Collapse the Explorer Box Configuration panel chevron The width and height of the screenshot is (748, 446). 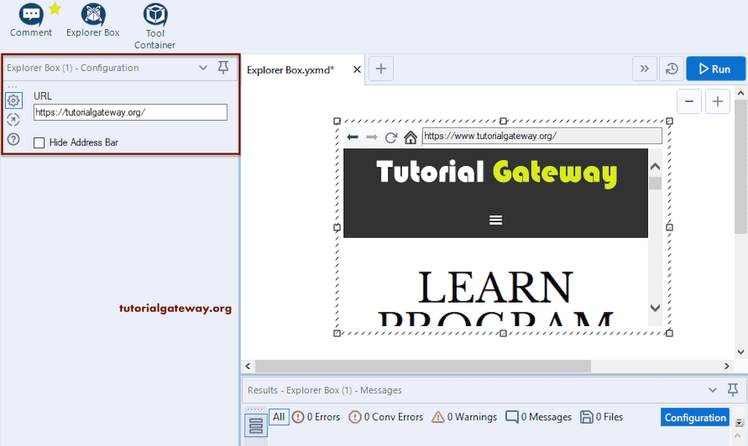tap(203, 67)
